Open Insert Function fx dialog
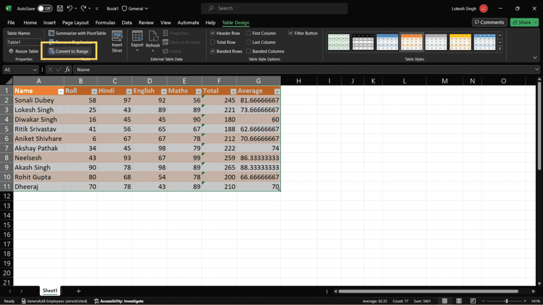 [67, 69]
